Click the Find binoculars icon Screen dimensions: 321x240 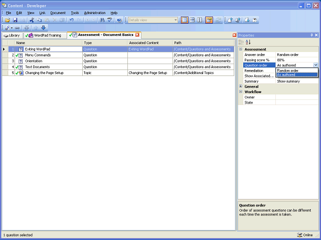point(102,20)
